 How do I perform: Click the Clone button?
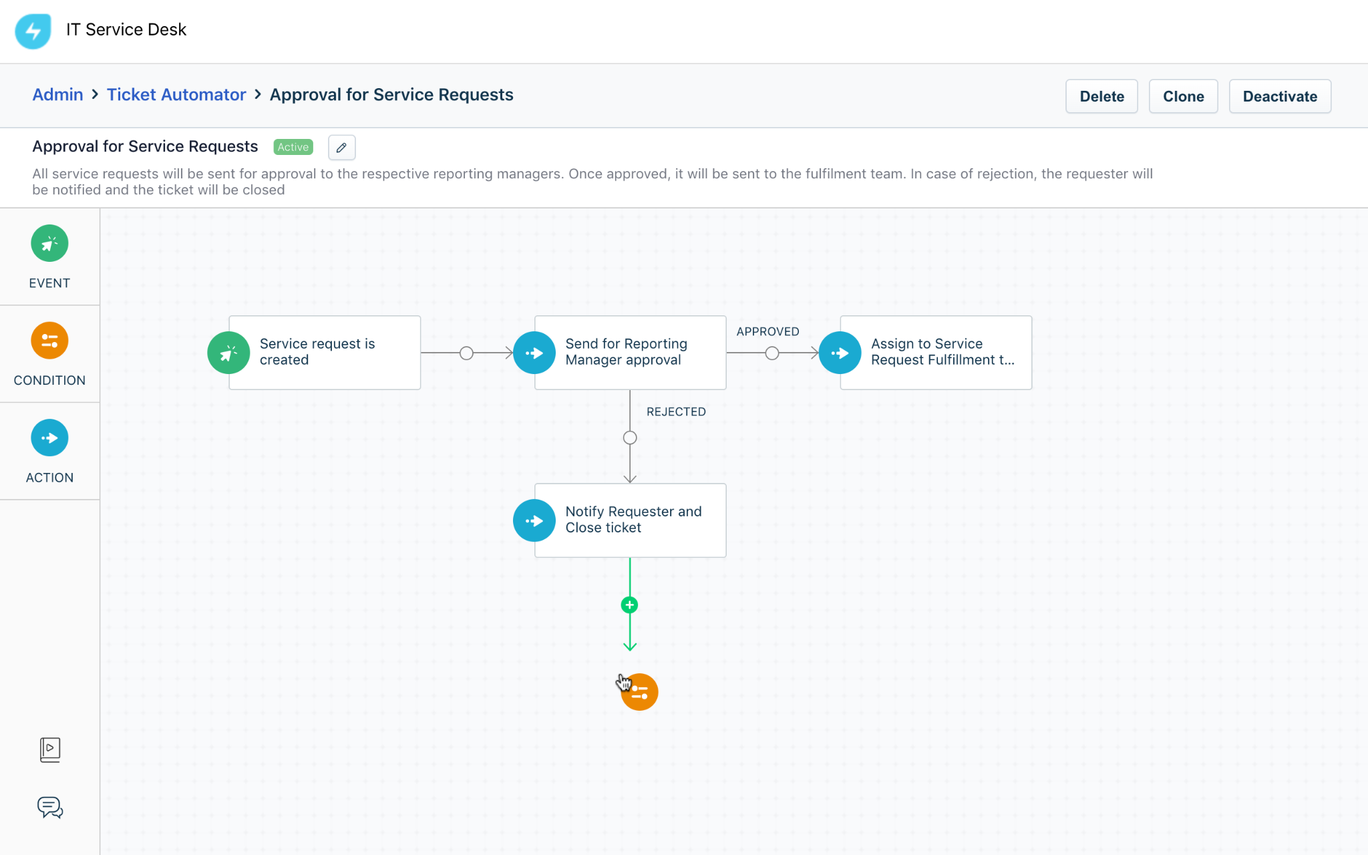click(x=1183, y=96)
